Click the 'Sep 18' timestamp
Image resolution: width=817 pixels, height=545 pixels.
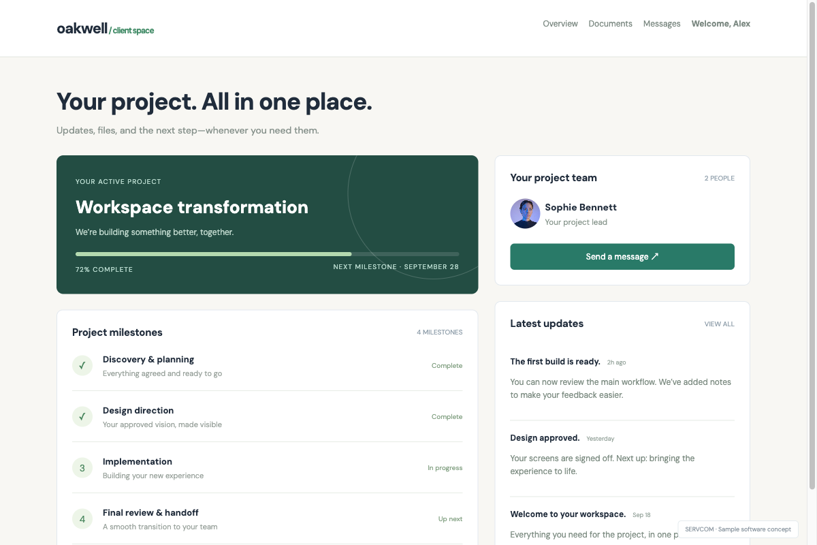[641, 515]
